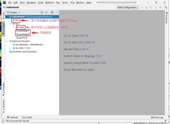Collapse the External Libraries node
The height and width of the screenshot is (124, 170).
(7, 41)
